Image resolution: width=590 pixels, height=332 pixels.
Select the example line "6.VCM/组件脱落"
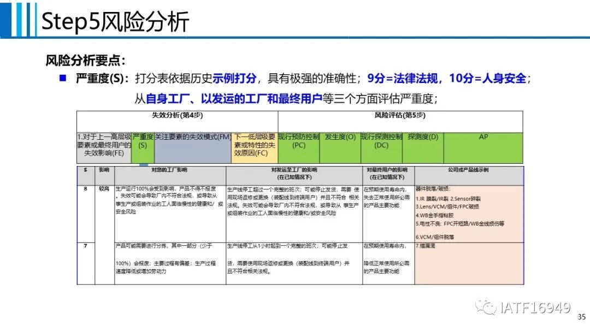[435, 237]
